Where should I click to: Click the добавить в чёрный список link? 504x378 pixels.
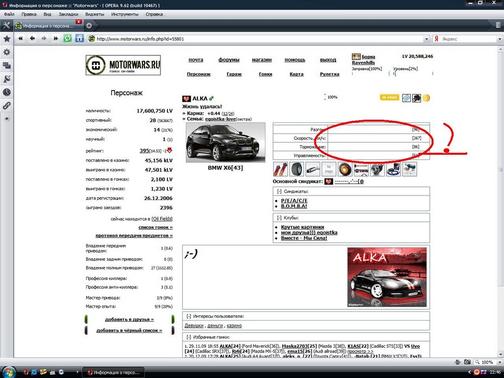pyautogui.click(x=129, y=330)
